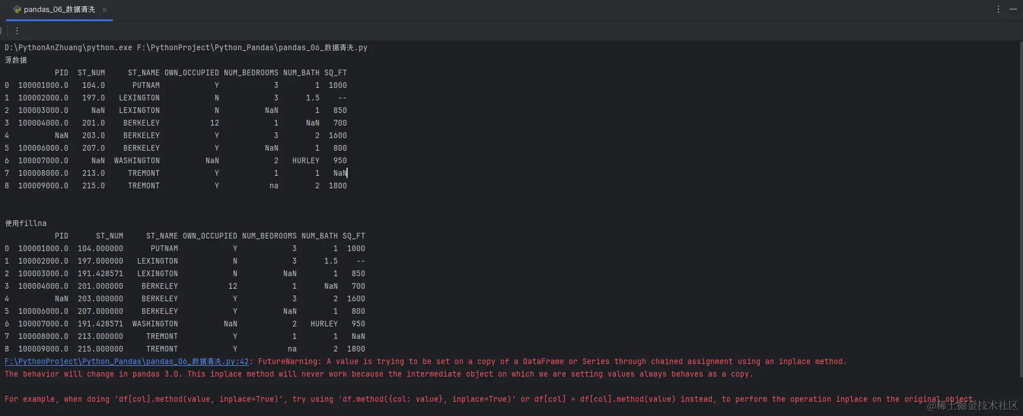Click 'ST_NUM' header in the source data table

(91, 73)
